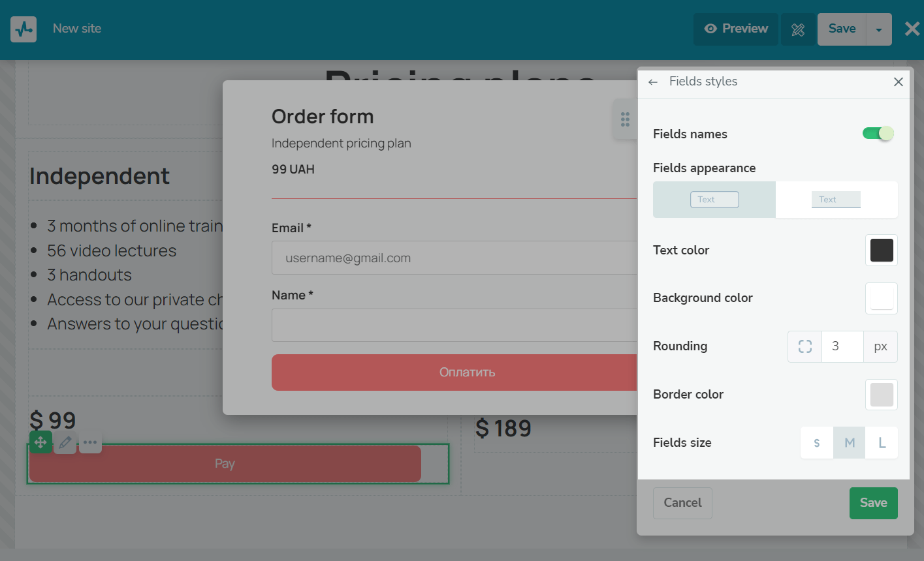Open the three-dots more options menu
The image size is (924, 561).
tap(90, 443)
